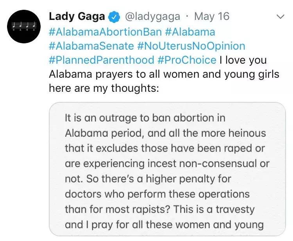Open the #AlabamaSenate hashtag
This screenshot has width=293, height=241.
[x=91, y=46]
